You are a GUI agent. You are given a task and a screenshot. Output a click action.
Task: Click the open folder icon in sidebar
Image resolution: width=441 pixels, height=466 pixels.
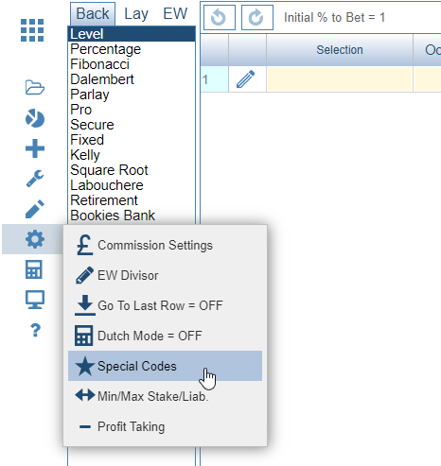coord(35,88)
